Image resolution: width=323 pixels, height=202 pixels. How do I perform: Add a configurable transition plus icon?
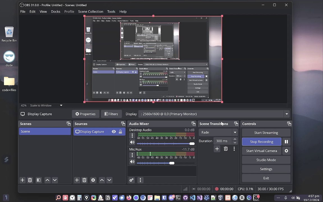217,149
